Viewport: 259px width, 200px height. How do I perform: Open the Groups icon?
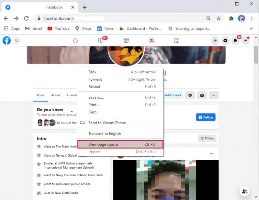(151, 41)
